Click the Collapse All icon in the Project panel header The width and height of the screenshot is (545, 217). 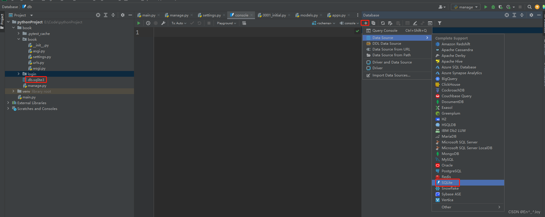click(x=113, y=15)
